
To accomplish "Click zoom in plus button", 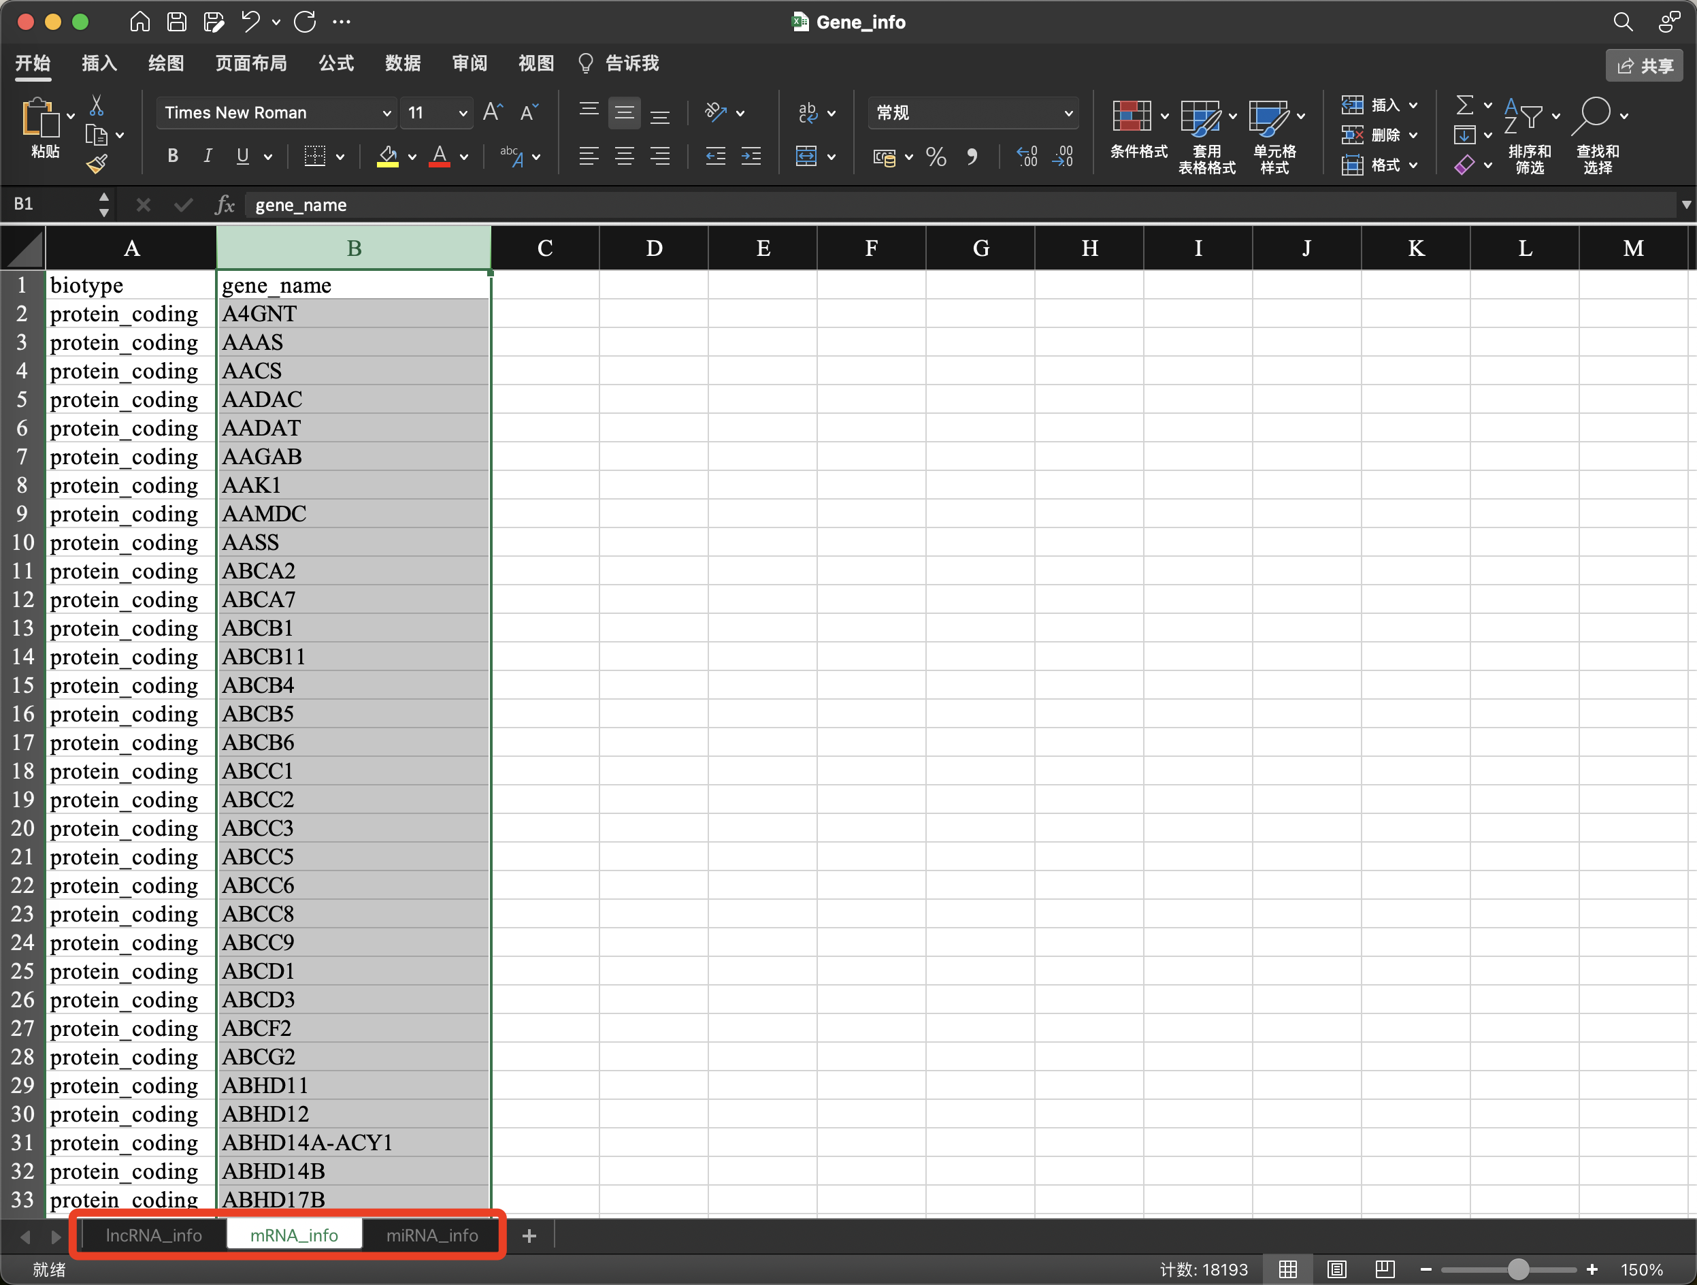I will coord(1592,1269).
